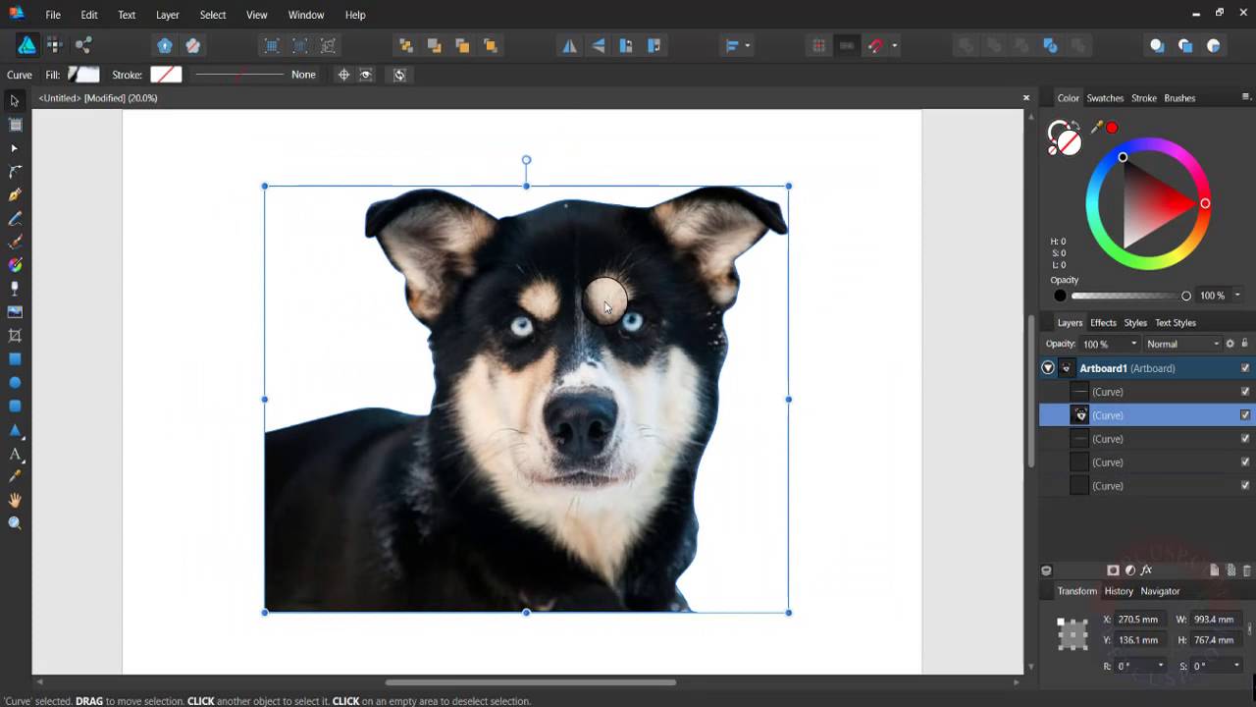Image resolution: width=1256 pixels, height=707 pixels.
Task: Toggle Force Pixel Alignment
Action: [x=818, y=45]
